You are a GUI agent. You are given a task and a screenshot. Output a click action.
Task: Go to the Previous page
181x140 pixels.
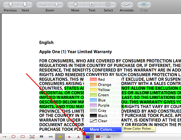(10, 5)
